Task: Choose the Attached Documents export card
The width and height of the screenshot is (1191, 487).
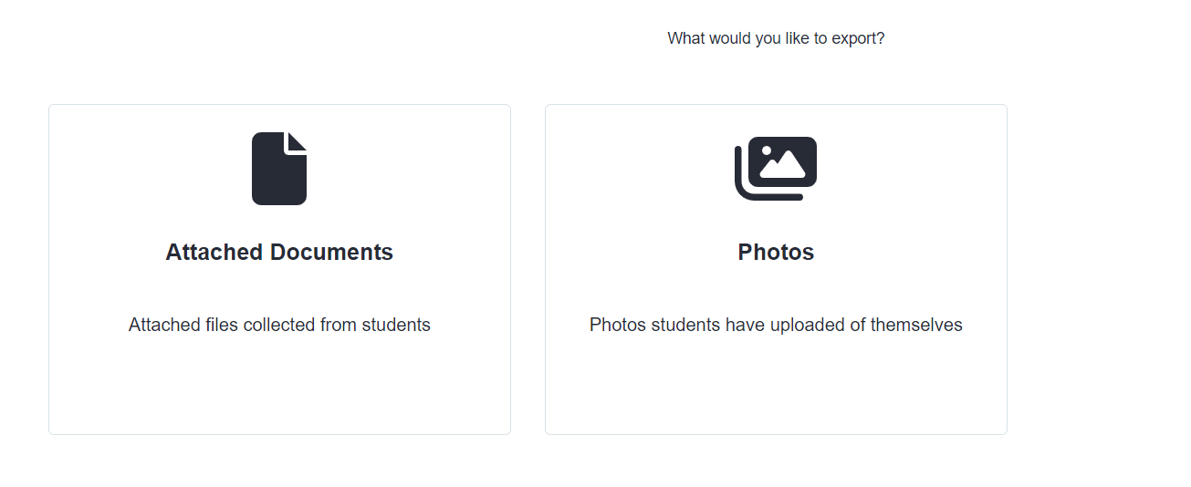Action: click(279, 269)
